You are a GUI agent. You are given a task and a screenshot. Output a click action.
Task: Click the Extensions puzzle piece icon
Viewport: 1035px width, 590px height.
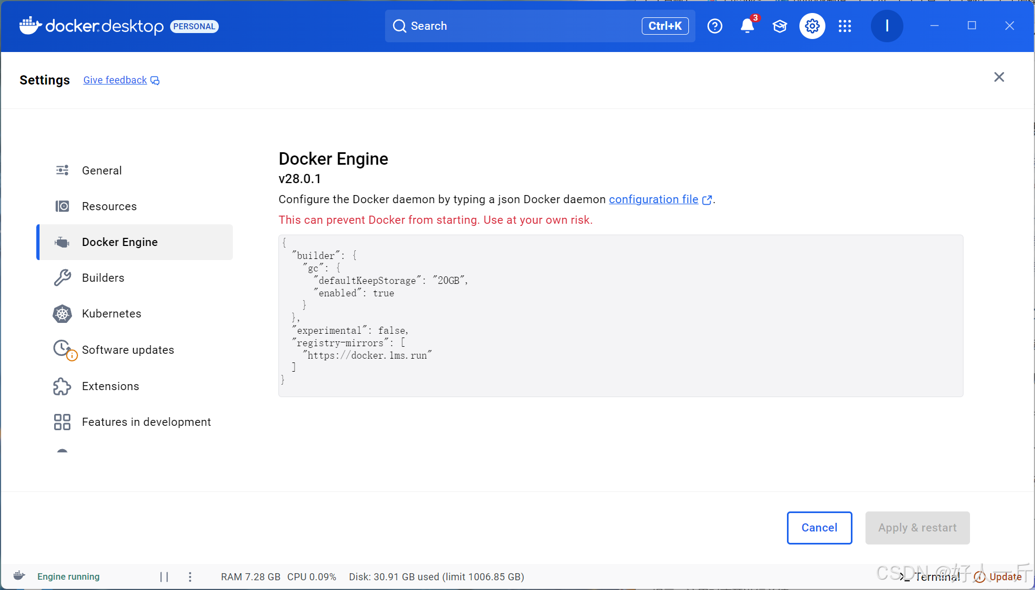(62, 386)
